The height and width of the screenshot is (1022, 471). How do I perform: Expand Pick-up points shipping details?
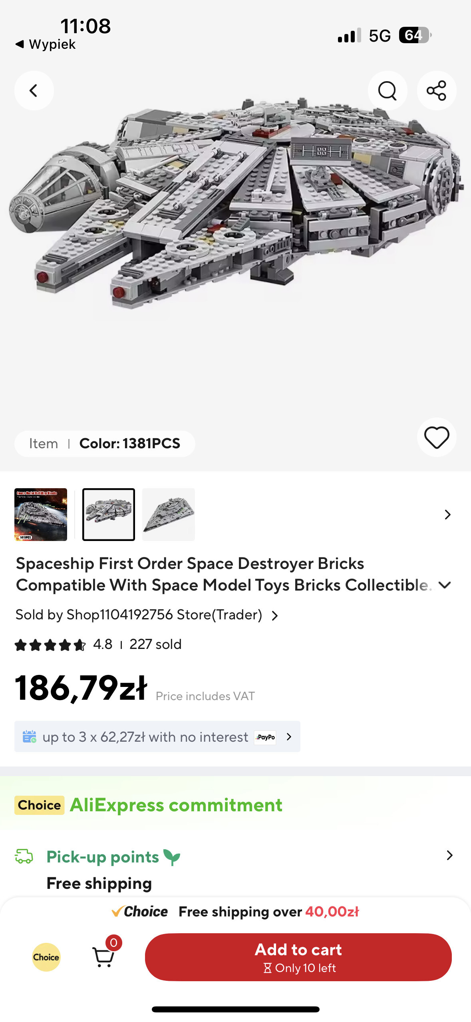(x=449, y=855)
